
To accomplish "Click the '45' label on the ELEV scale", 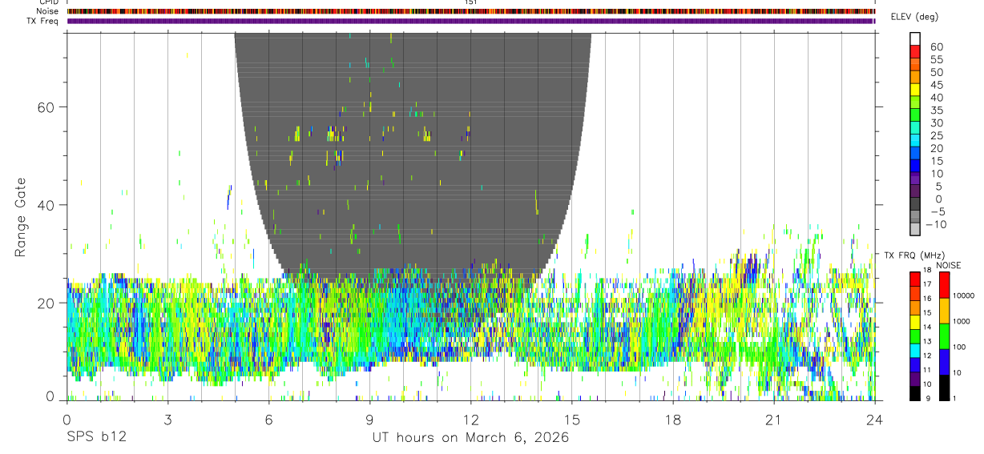I will (935, 84).
